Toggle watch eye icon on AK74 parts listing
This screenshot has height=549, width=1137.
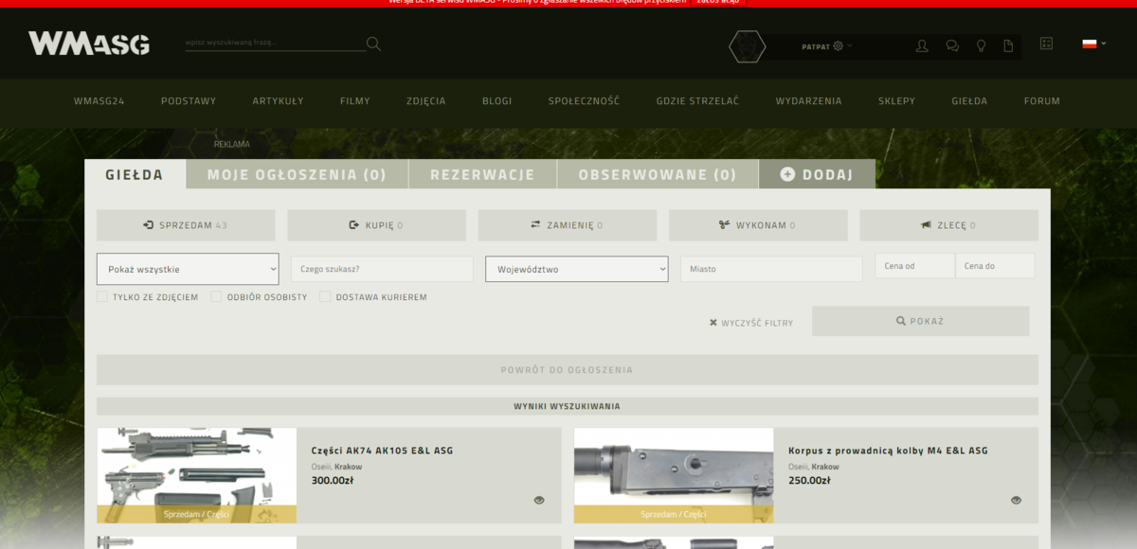(x=539, y=500)
